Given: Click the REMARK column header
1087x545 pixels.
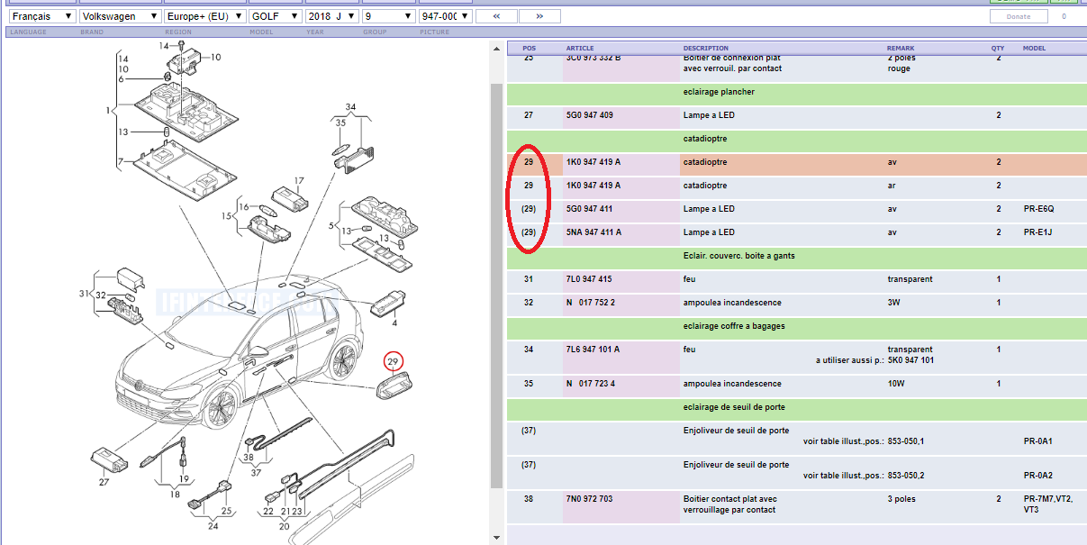Looking at the screenshot, I should coord(901,48).
